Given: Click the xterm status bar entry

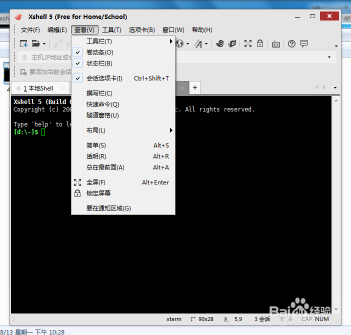Looking at the screenshot, I should pyautogui.click(x=173, y=319).
